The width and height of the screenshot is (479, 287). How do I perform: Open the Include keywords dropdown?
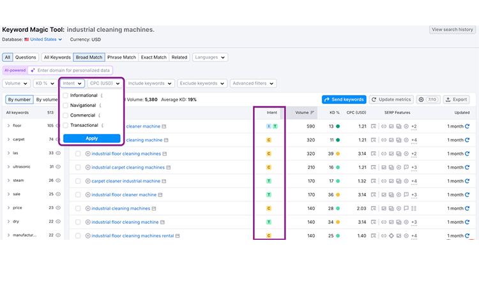[150, 84]
